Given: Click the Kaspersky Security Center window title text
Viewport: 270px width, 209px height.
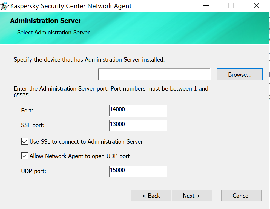Looking at the screenshot, I should pos(71,6).
